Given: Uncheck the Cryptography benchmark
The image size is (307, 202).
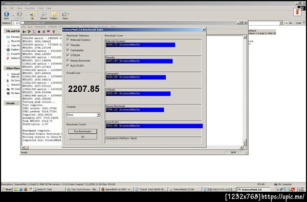Looking at the screenshot, I should [x=68, y=50].
